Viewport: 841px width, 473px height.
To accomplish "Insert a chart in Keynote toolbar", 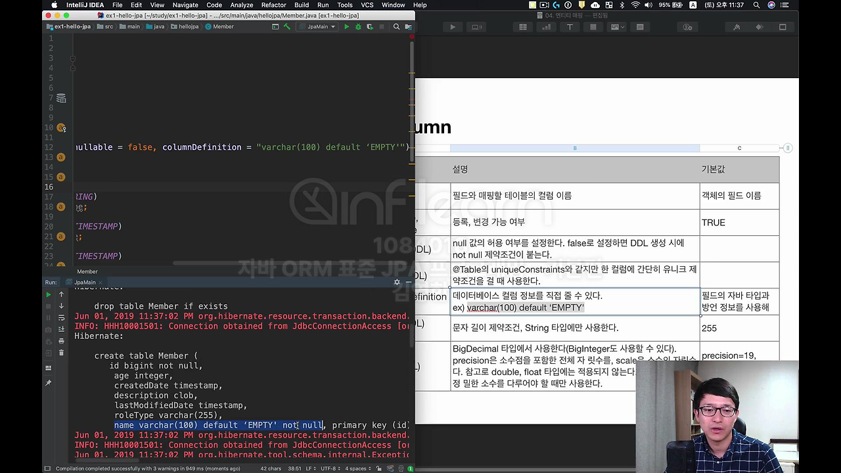I will coord(546,27).
